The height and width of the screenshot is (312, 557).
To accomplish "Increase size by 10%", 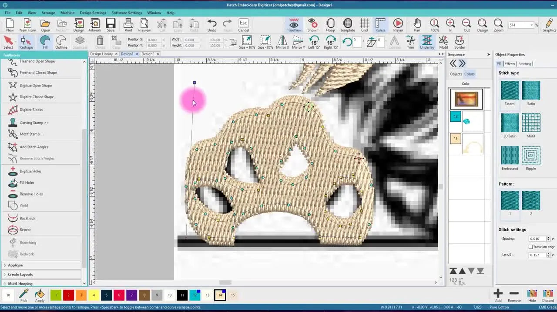I will (247, 42).
